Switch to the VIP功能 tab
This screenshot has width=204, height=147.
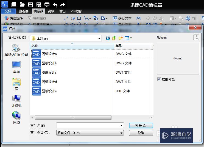pos(76,11)
